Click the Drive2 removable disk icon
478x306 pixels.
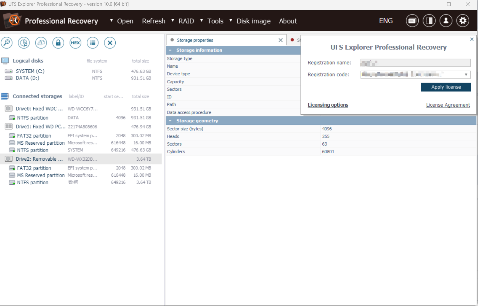click(9, 159)
